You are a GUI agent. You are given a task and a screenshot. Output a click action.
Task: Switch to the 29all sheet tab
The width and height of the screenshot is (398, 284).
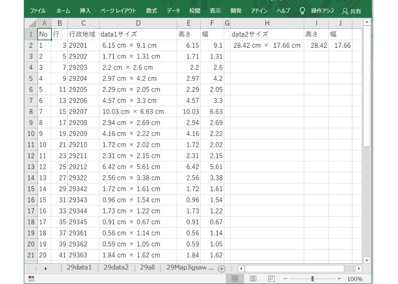147,268
